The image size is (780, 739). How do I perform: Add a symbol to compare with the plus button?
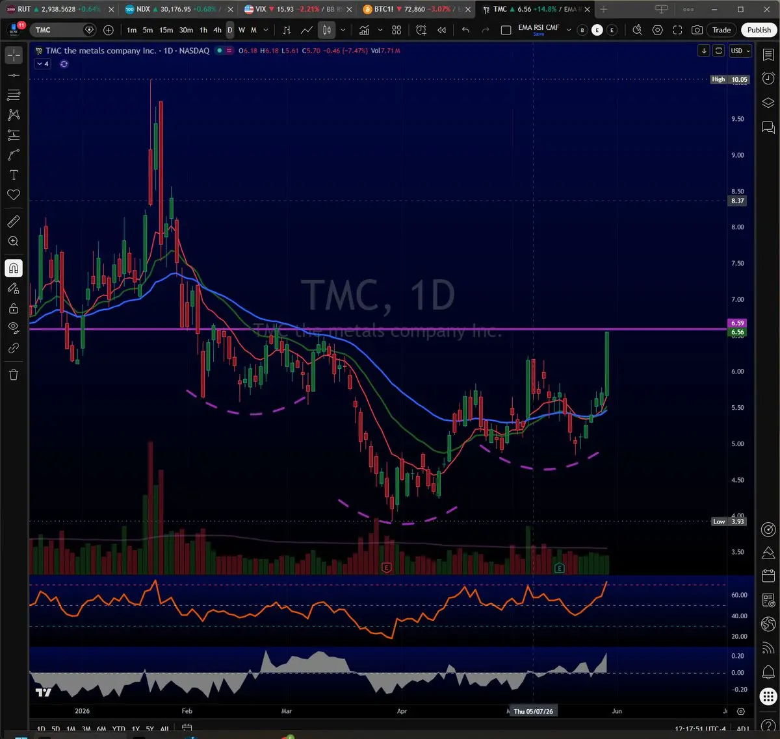click(109, 30)
